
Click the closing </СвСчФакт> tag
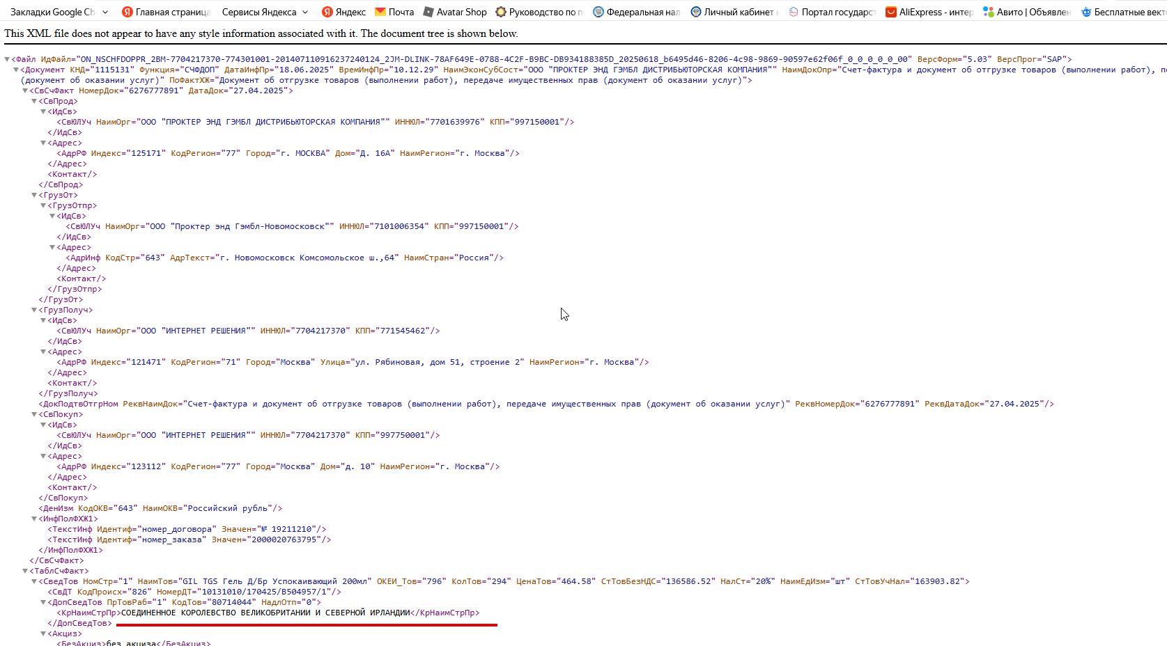click(56, 561)
